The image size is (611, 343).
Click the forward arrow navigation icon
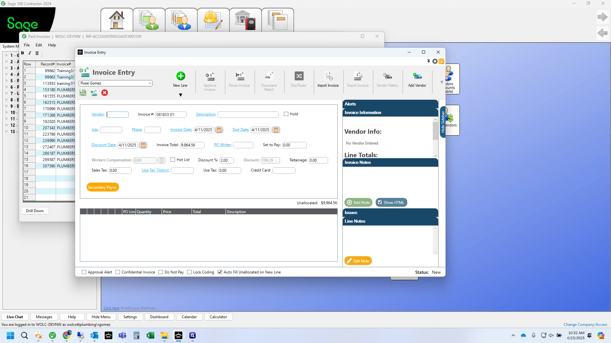pyautogui.click(x=602, y=17)
